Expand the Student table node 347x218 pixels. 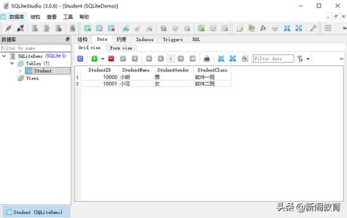click(x=20, y=71)
